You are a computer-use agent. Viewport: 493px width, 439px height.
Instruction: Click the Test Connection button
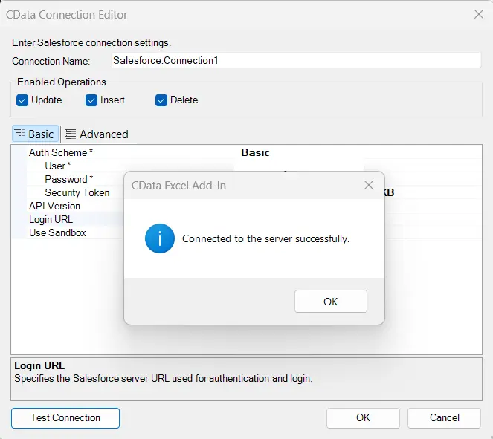(65, 417)
